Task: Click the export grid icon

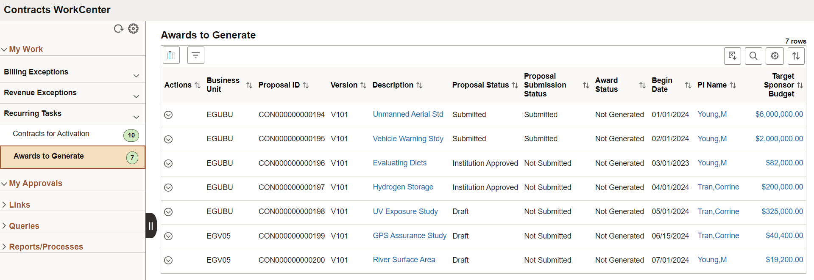Action: tap(732, 56)
